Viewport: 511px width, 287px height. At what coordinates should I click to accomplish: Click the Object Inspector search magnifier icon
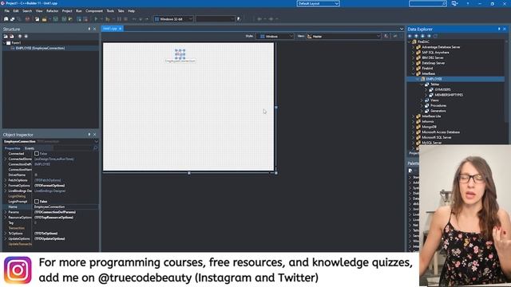[96, 148]
